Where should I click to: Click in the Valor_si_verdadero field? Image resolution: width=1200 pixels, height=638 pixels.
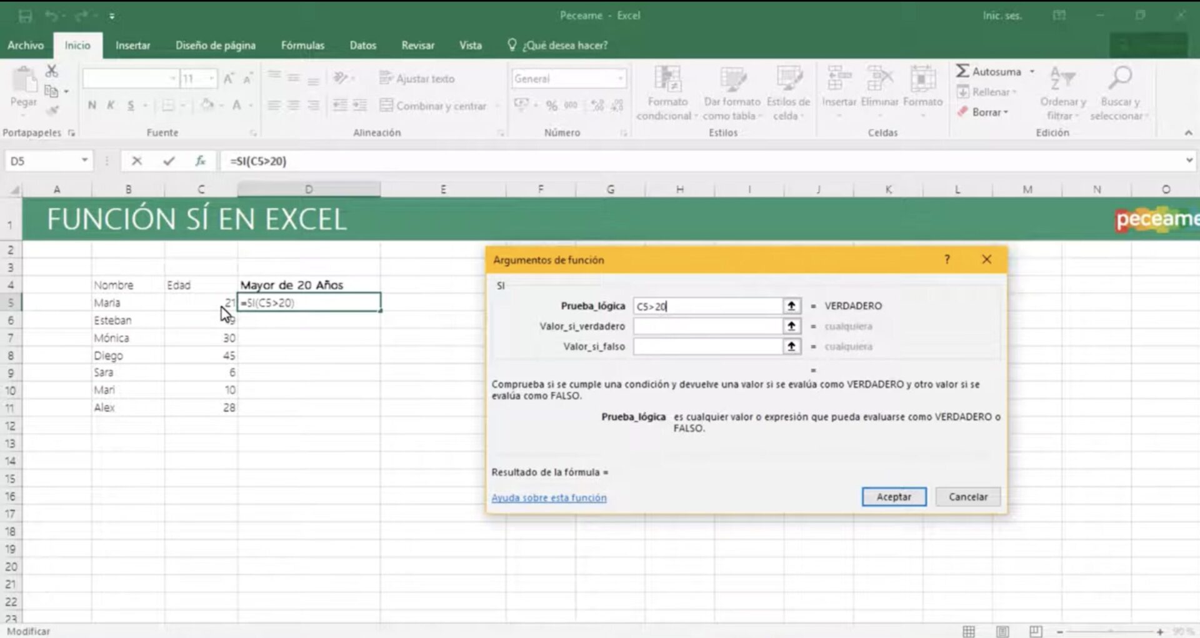(708, 326)
